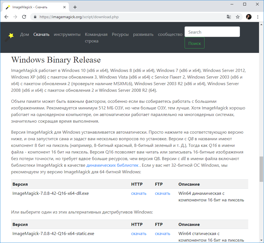264x243 pixels.
Task: Click the address bar URL
Action: [79, 17]
